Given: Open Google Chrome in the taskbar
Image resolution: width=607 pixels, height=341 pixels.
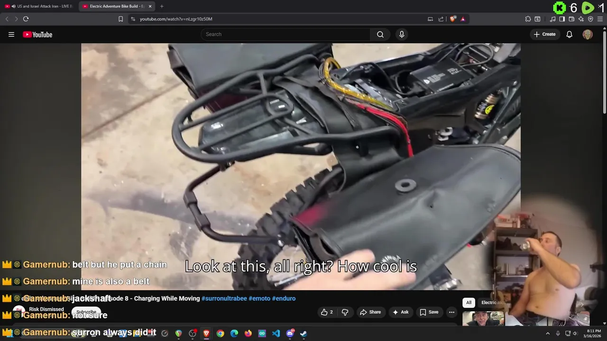Looking at the screenshot, I should click(x=221, y=333).
